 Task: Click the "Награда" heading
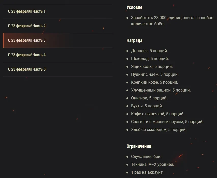tap(134, 41)
